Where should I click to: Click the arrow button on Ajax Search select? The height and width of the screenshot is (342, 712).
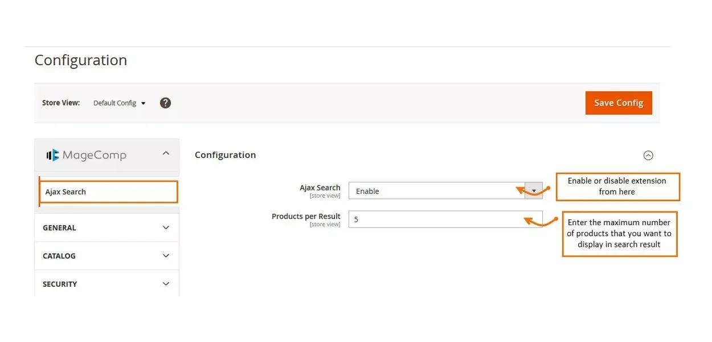tap(534, 191)
